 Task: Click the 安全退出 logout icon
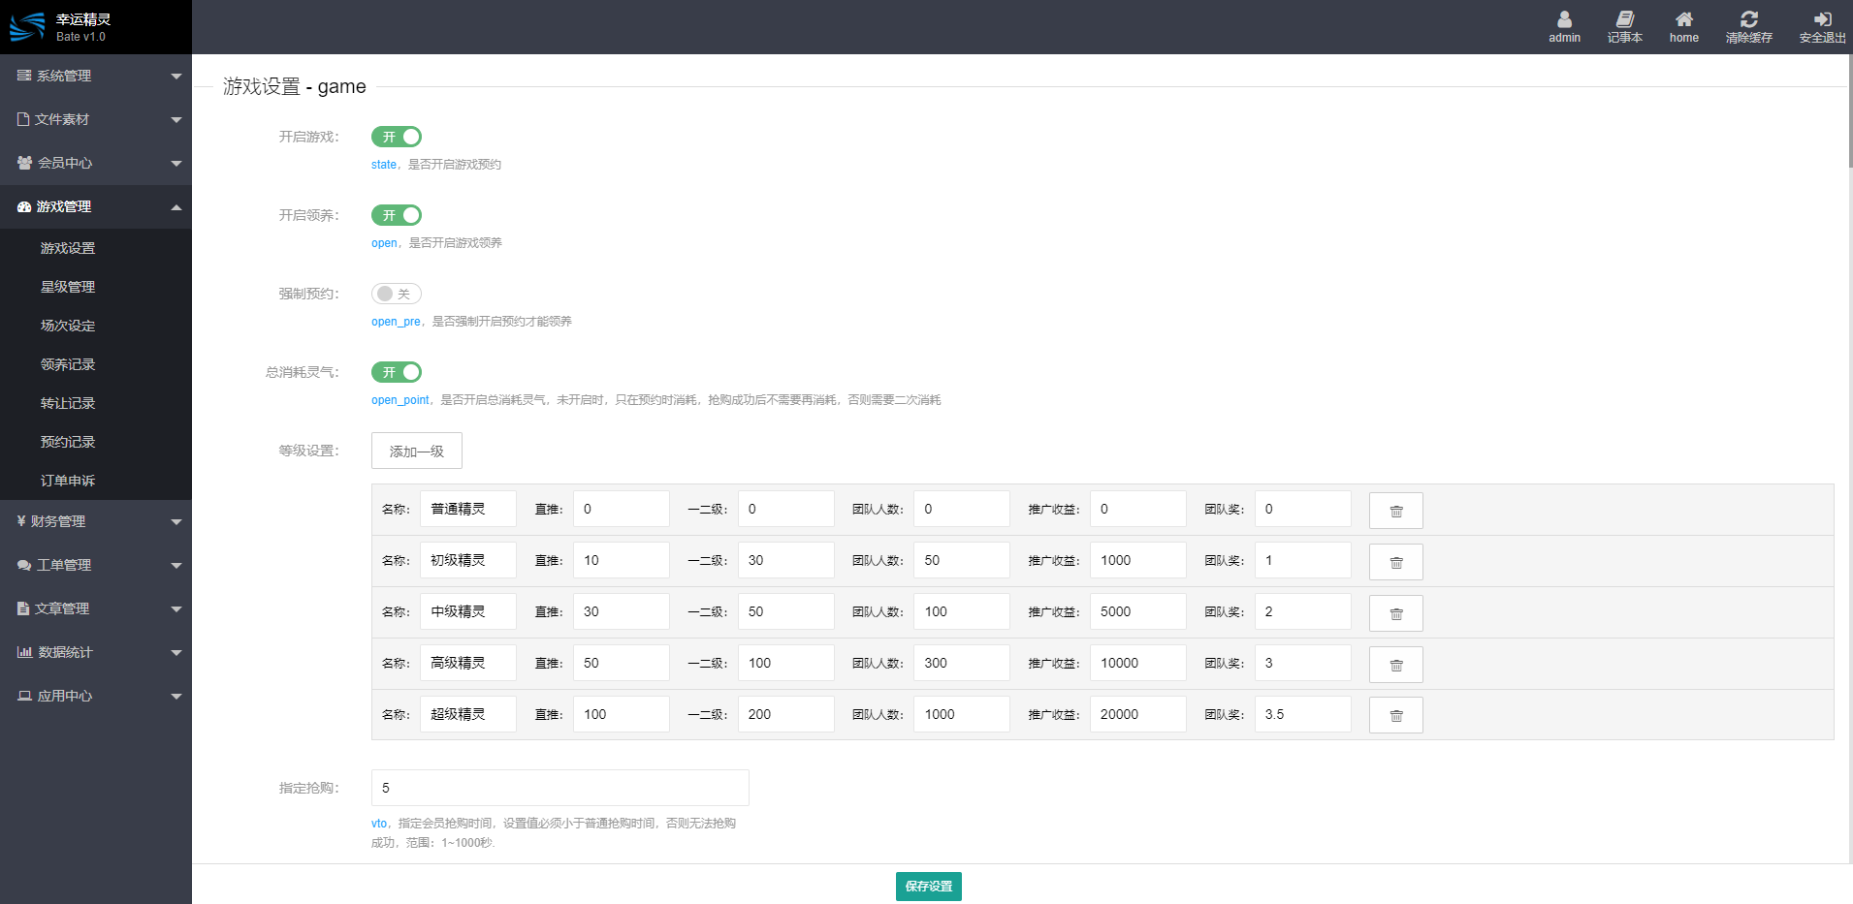point(1822,19)
